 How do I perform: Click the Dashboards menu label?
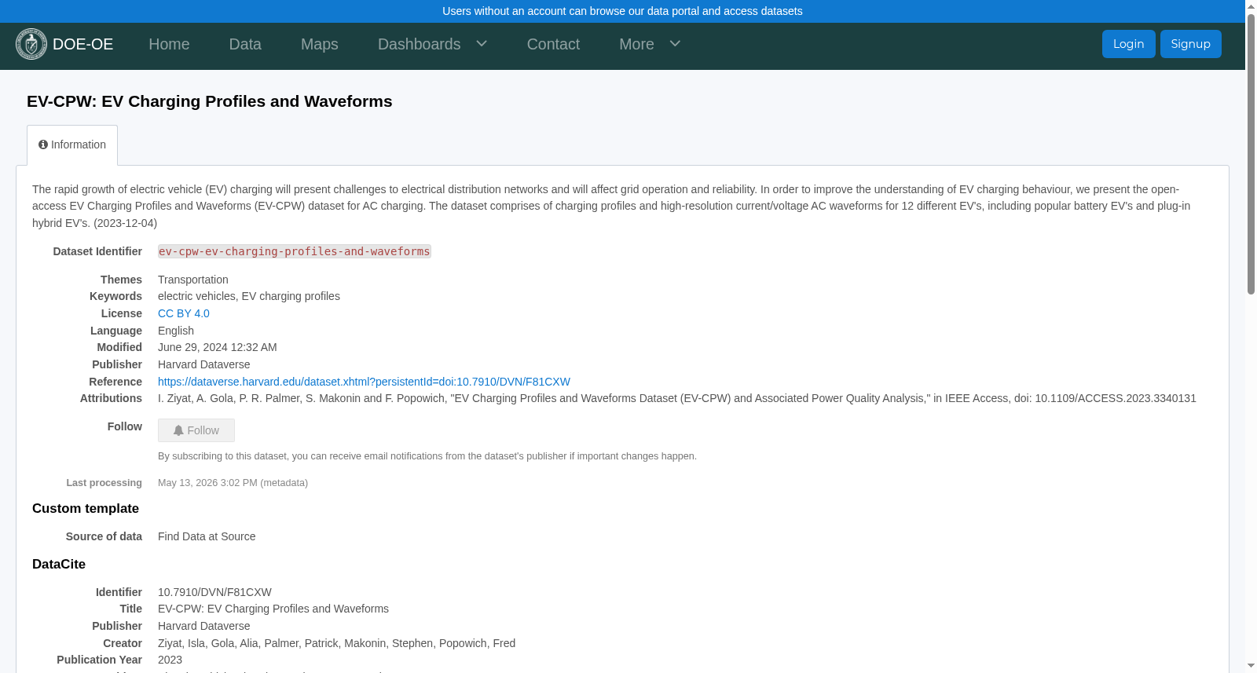[420, 44]
